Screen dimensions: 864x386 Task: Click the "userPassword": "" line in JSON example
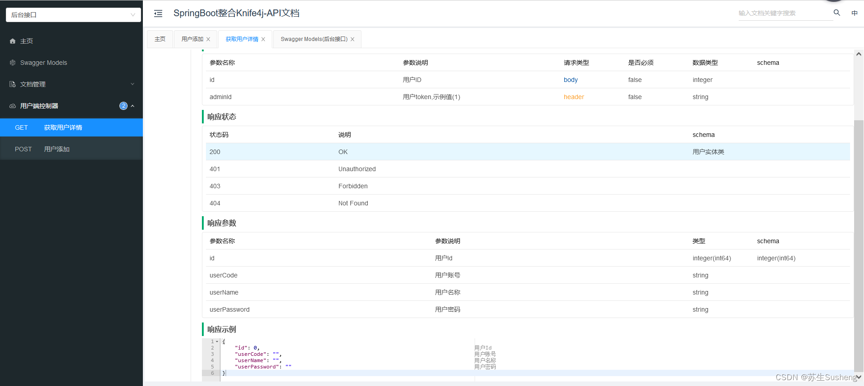coord(263,367)
